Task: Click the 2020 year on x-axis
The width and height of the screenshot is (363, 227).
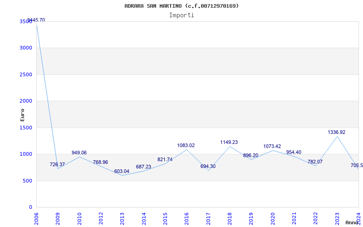Action: pos(273,218)
